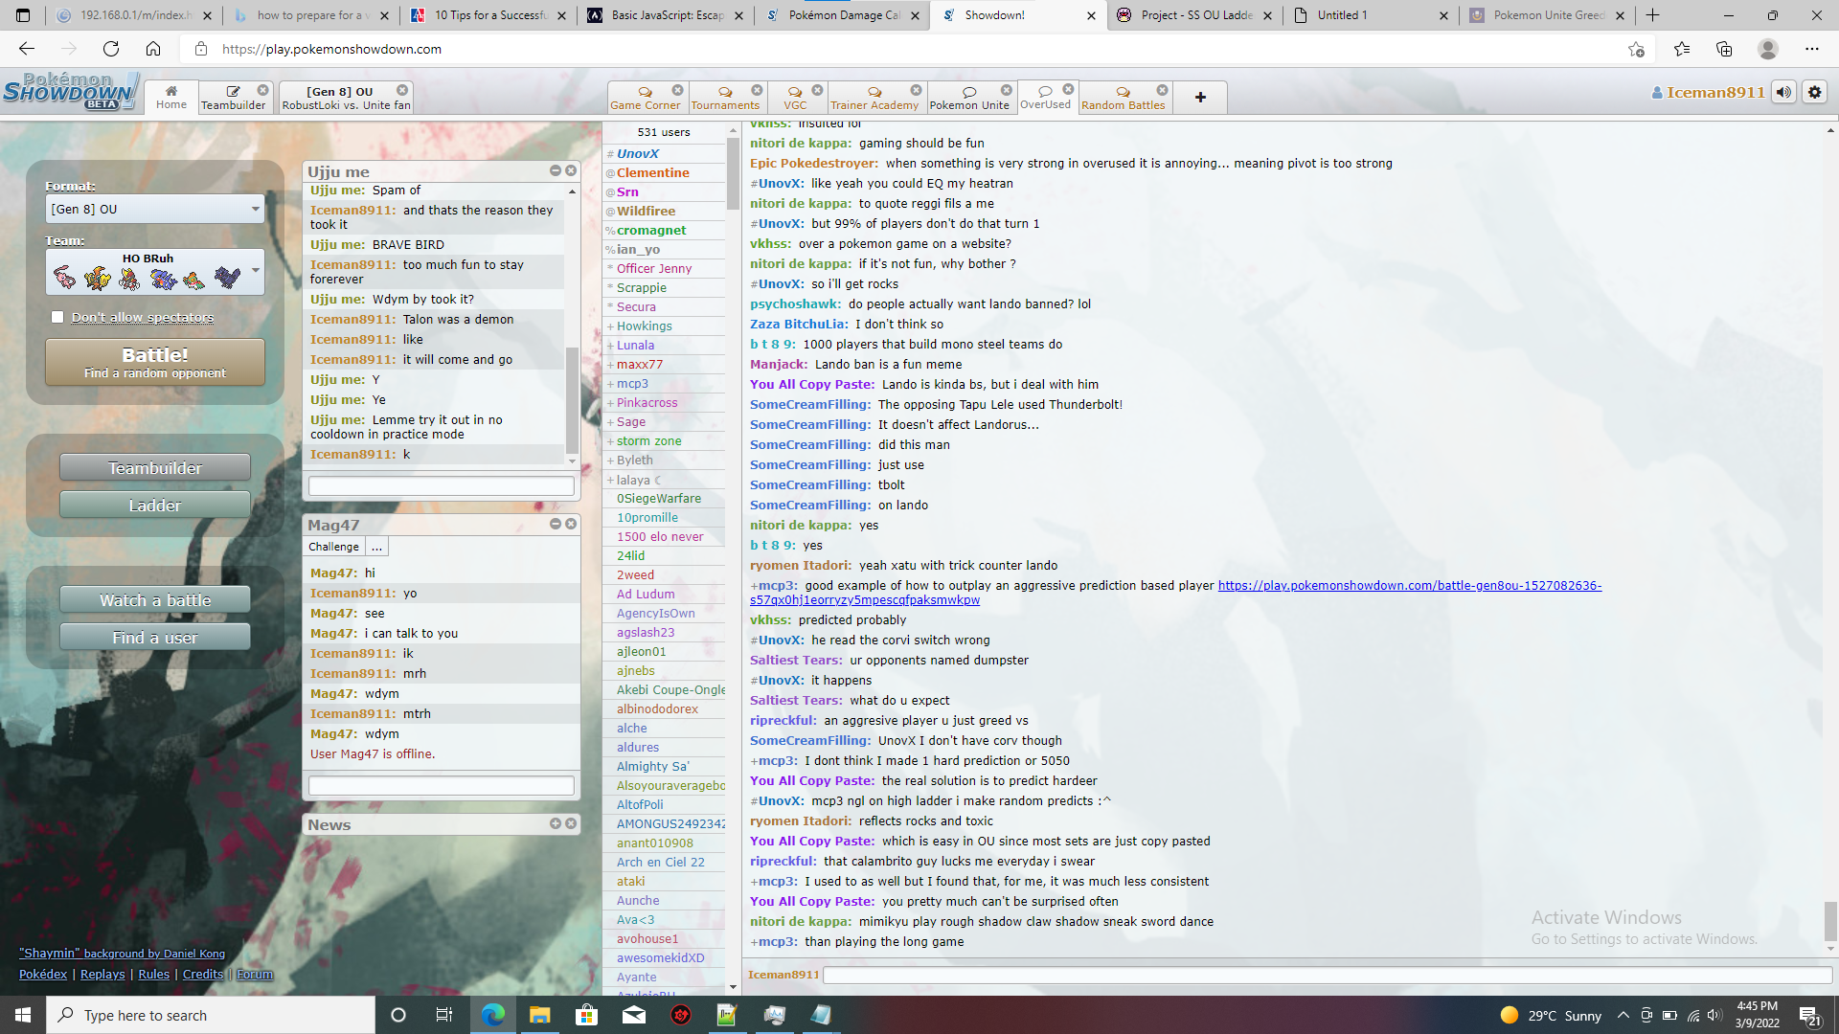Close the Random Battles room tab
This screenshot has width=1839, height=1034.
point(1162,90)
